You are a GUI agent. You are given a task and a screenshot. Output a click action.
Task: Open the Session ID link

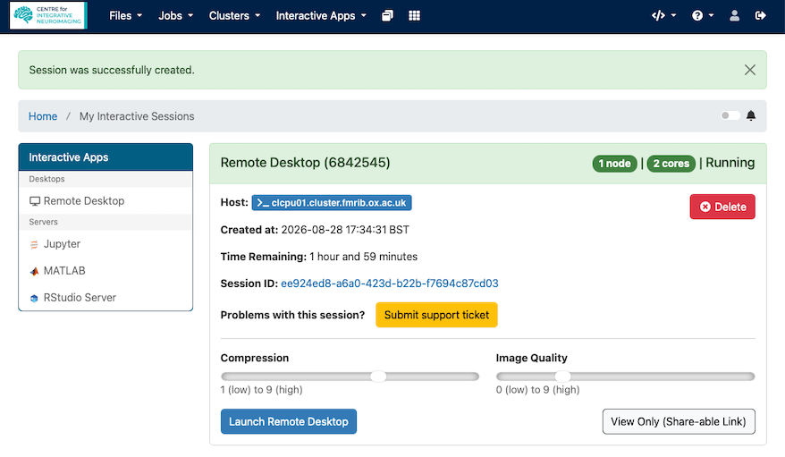(390, 284)
